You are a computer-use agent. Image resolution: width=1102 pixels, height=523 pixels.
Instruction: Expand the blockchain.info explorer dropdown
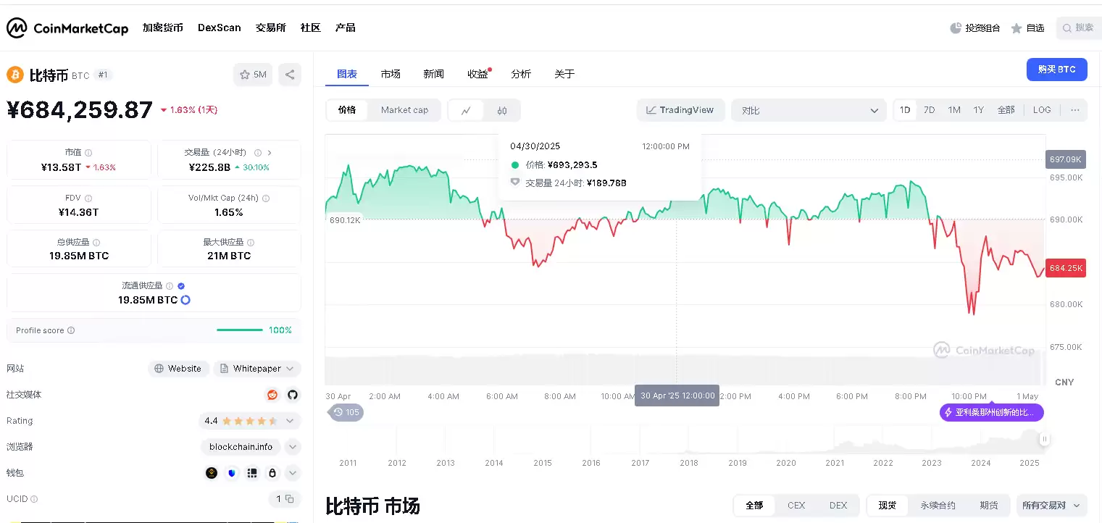[293, 447]
